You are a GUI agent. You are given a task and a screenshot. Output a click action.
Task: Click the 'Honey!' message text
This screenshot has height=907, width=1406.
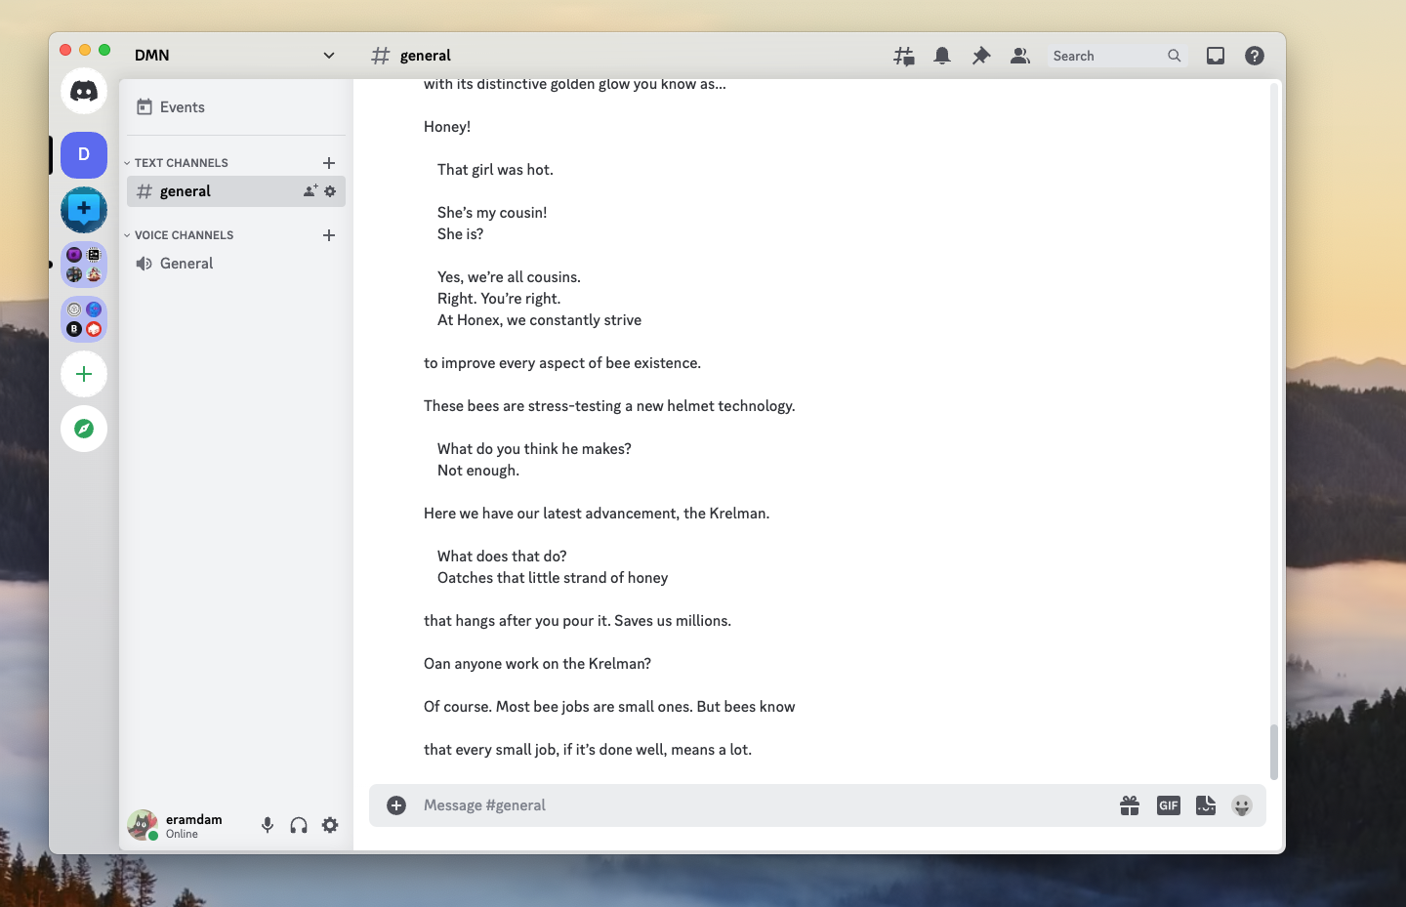pos(447,127)
